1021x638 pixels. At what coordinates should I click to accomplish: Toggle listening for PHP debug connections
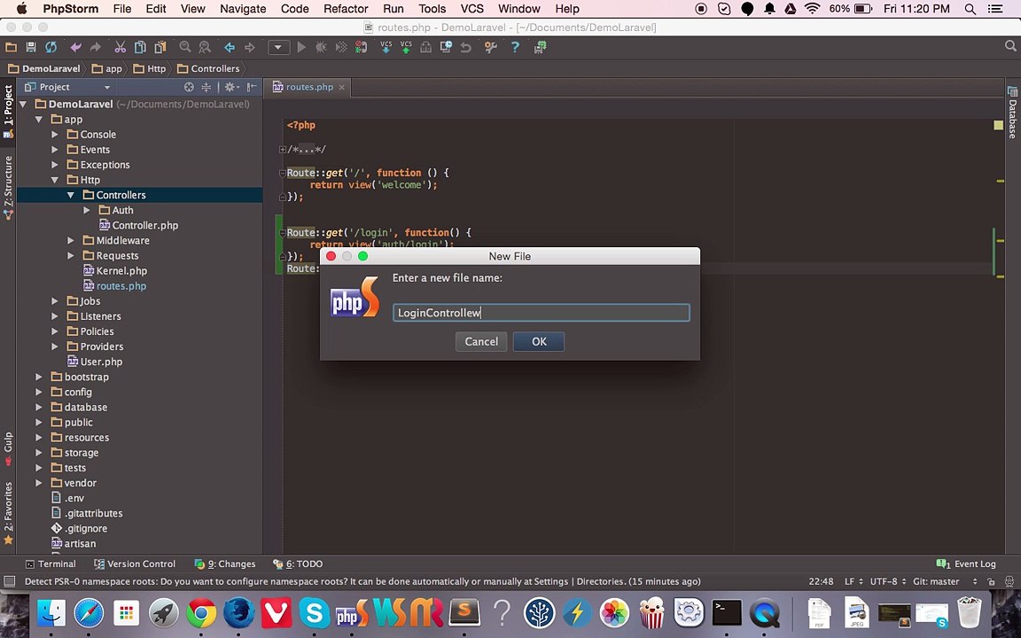(x=361, y=47)
